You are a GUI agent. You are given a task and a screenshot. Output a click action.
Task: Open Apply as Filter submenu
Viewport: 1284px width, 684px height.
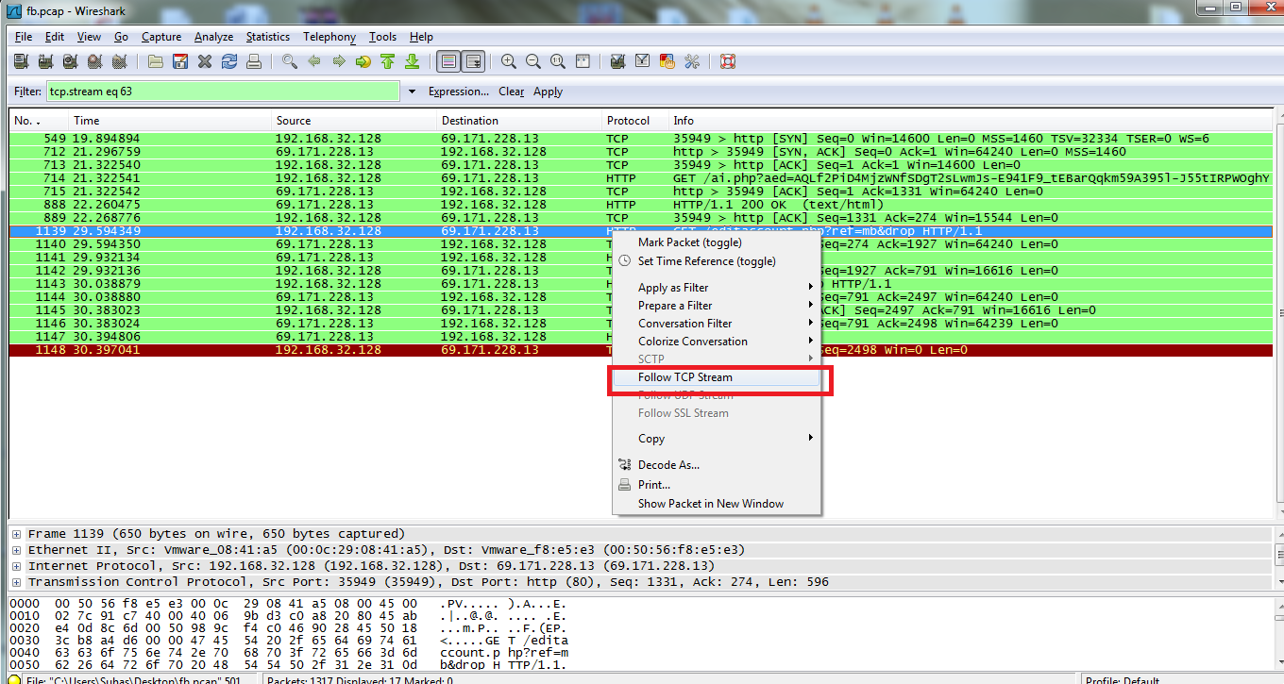tap(716, 288)
